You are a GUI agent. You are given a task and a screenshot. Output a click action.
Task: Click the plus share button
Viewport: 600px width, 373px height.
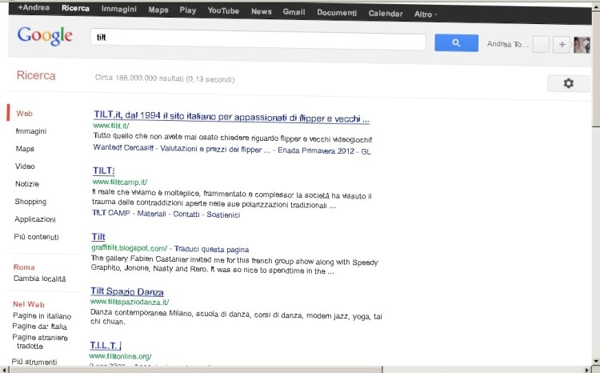click(x=562, y=45)
